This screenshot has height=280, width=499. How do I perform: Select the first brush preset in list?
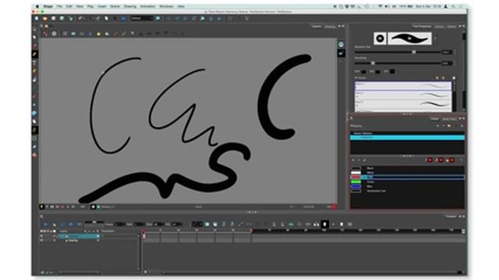click(x=403, y=86)
